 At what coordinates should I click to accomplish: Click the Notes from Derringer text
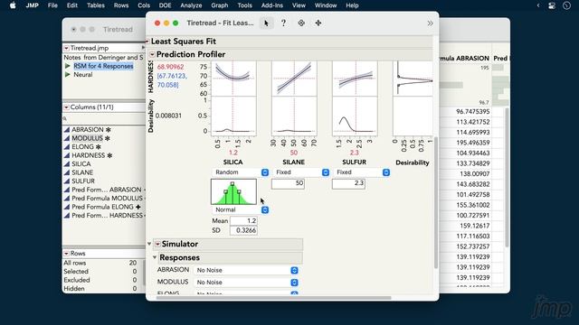[x=103, y=58]
